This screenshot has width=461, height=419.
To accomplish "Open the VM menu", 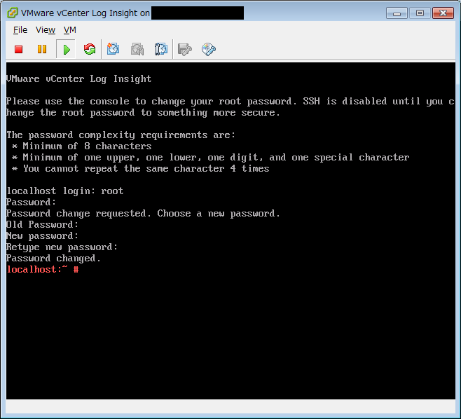I will [x=69, y=29].
